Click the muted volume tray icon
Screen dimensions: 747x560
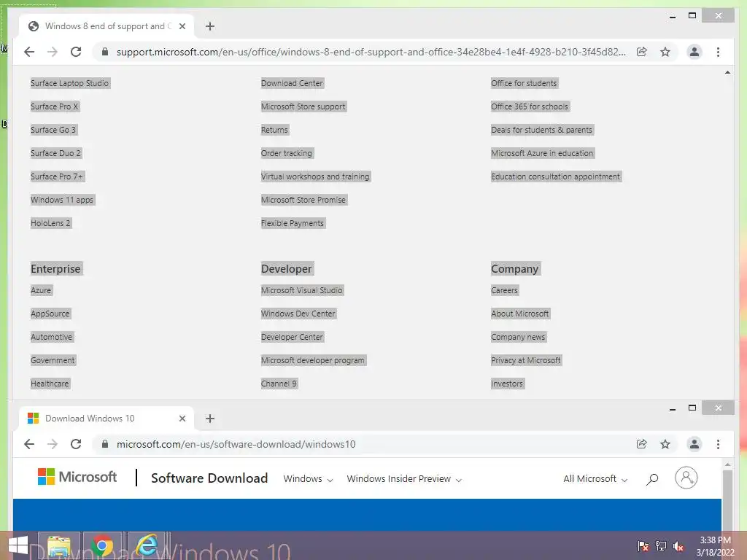(678, 546)
